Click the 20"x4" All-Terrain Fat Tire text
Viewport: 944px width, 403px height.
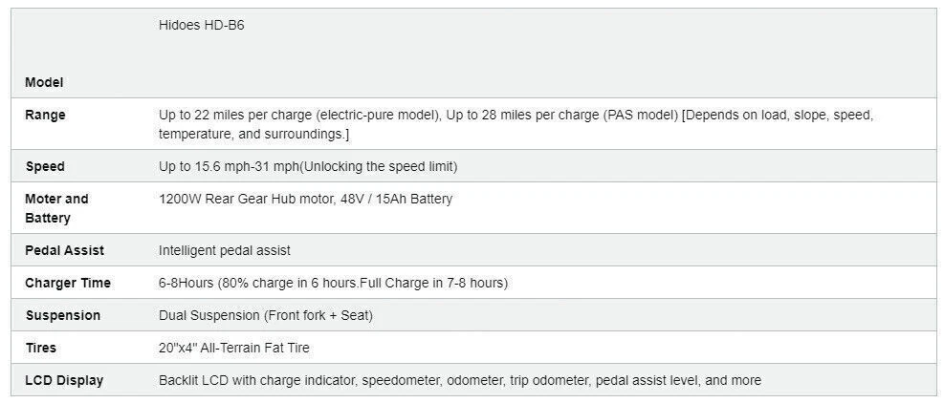point(234,348)
